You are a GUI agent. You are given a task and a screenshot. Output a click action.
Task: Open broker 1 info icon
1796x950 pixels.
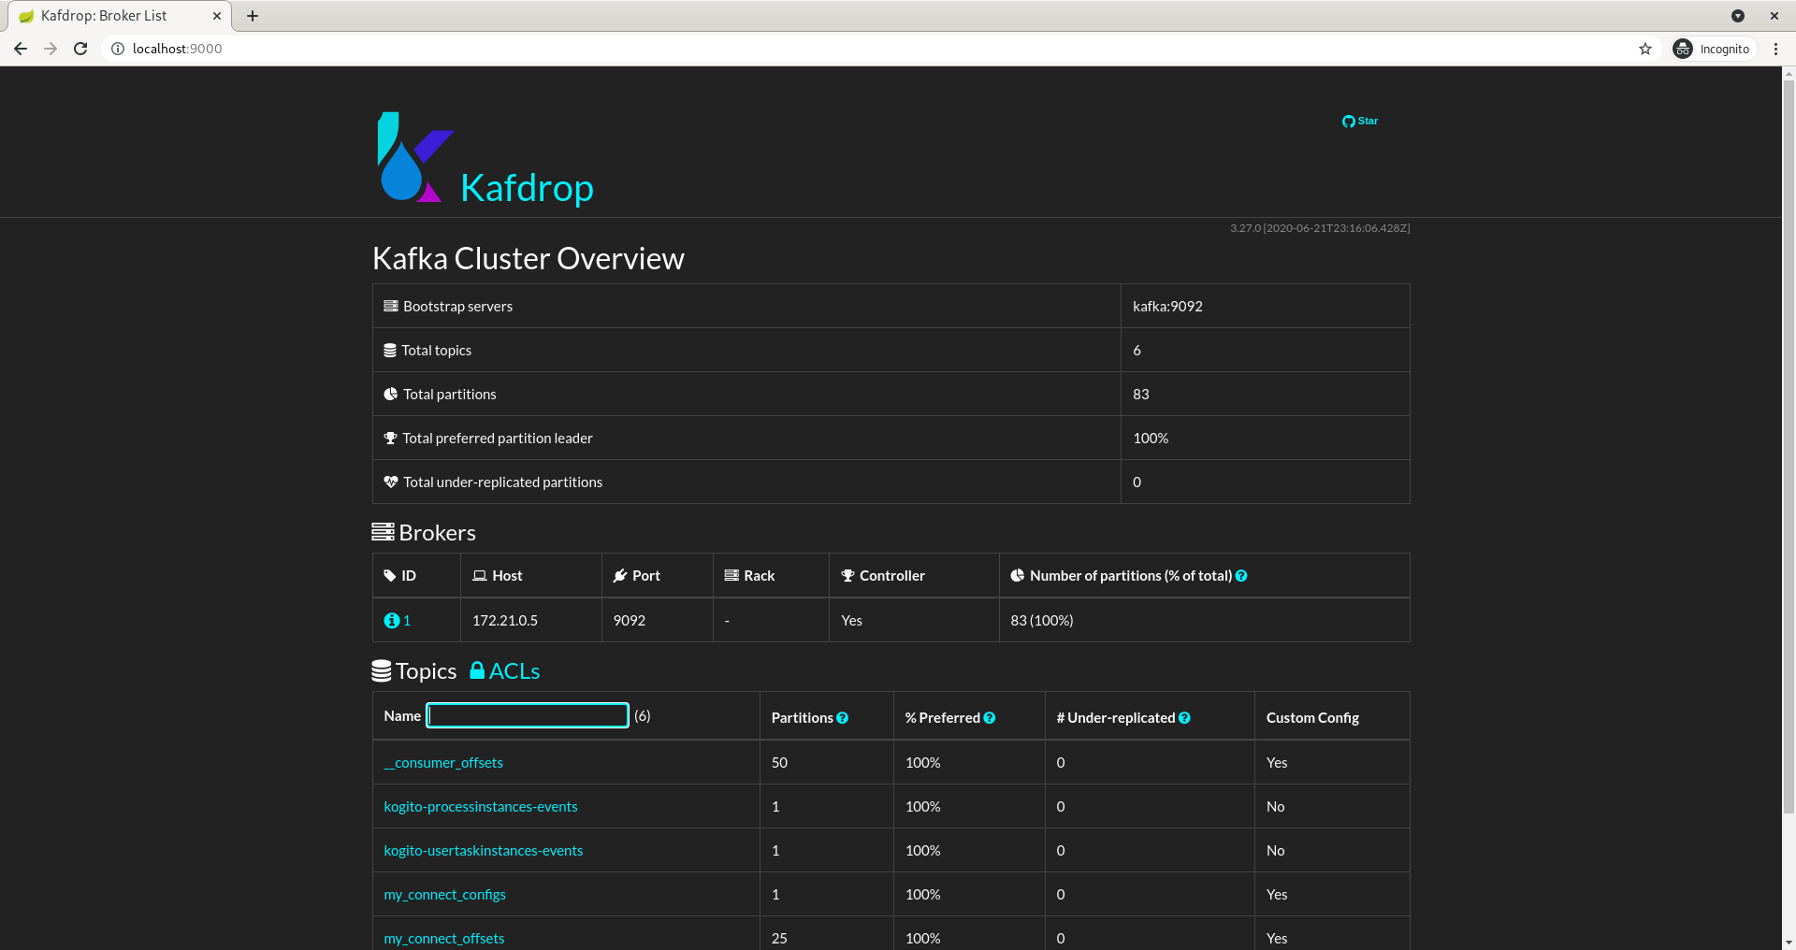(392, 621)
